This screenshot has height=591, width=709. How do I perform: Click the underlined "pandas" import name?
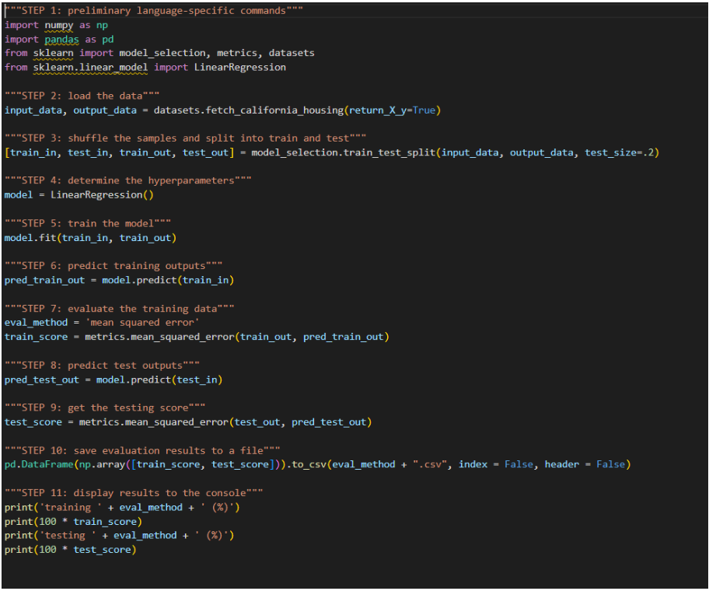click(61, 39)
